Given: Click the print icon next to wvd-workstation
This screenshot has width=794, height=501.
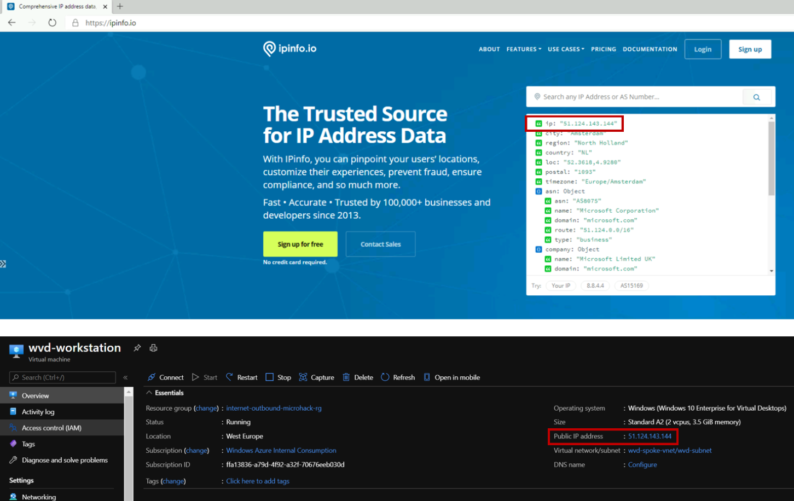Looking at the screenshot, I should tap(153, 348).
